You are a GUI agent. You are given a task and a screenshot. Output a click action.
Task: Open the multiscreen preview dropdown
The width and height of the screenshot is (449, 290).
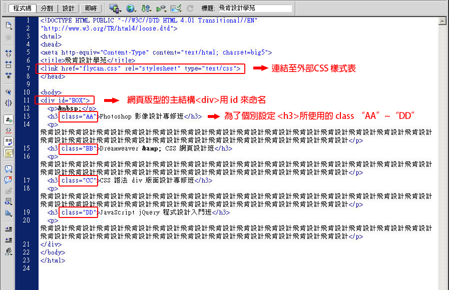coord(115,8)
